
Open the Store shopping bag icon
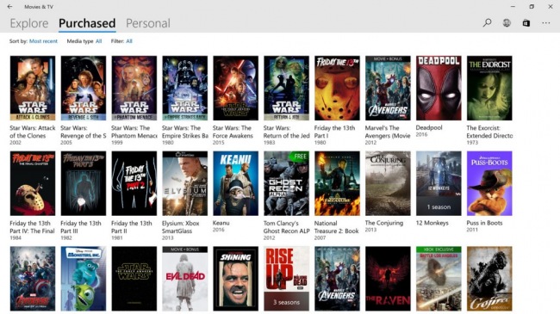[526, 23]
